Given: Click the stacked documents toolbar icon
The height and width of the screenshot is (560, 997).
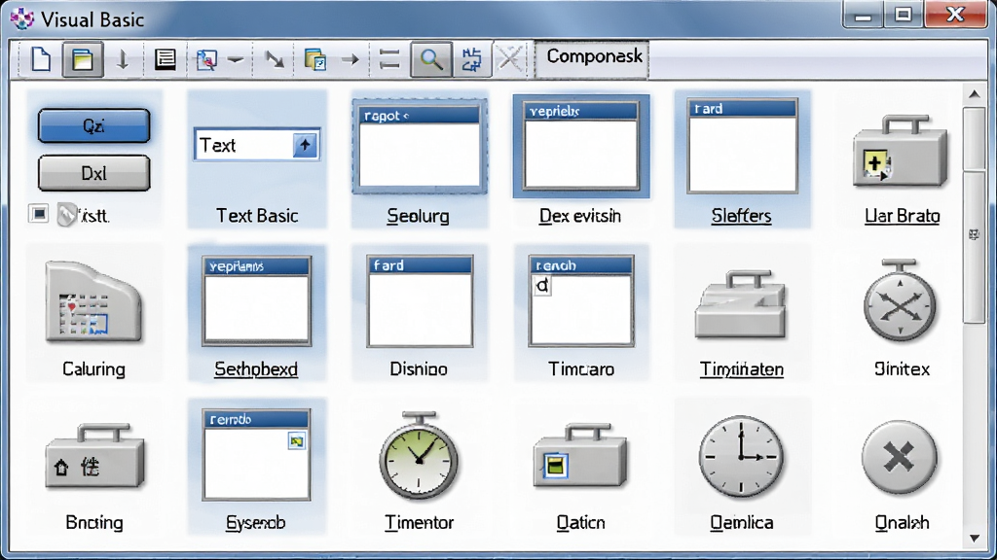Looking at the screenshot, I should coord(315,60).
